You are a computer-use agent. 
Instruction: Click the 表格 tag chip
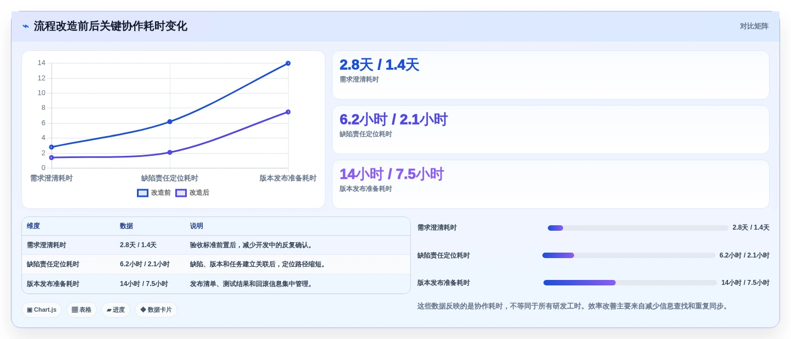pyautogui.click(x=82, y=310)
